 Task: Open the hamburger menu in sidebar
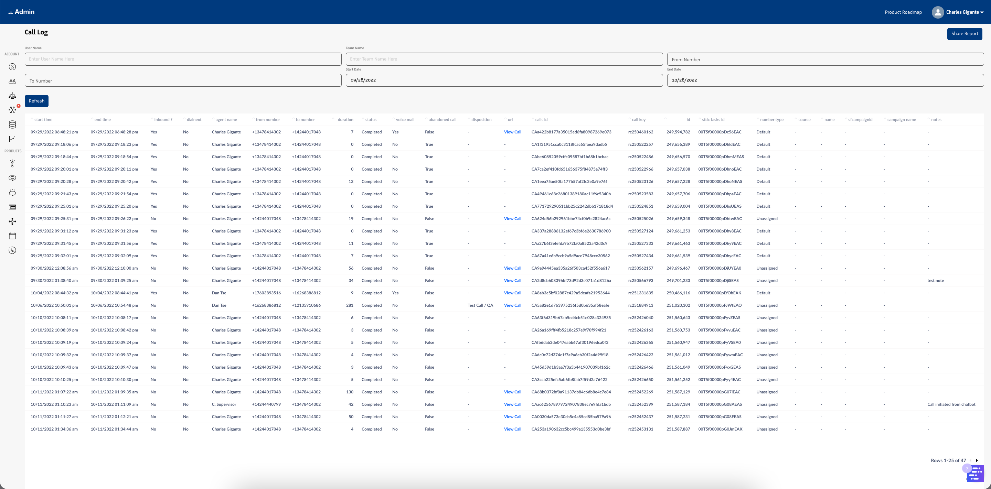click(x=13, y=38)
